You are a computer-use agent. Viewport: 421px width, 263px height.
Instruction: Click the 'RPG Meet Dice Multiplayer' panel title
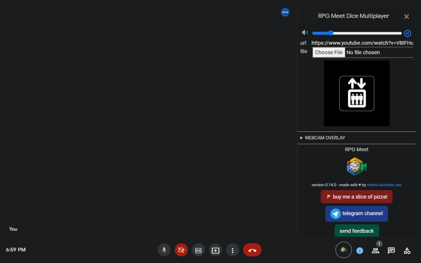354,16
